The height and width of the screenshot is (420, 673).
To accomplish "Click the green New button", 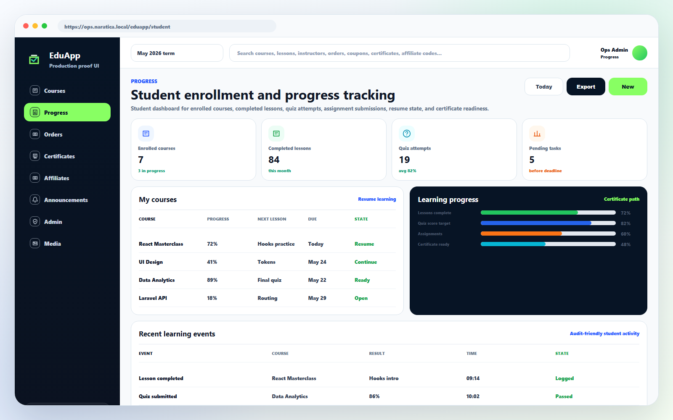I will [x=628, y=87].
